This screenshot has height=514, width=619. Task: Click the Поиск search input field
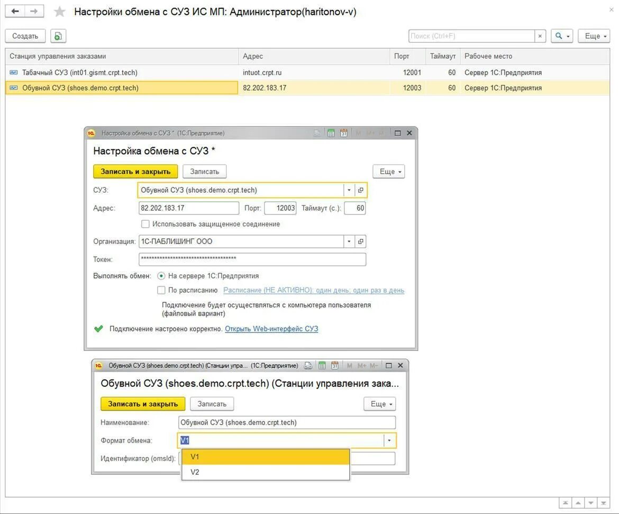tap(472, 36)
